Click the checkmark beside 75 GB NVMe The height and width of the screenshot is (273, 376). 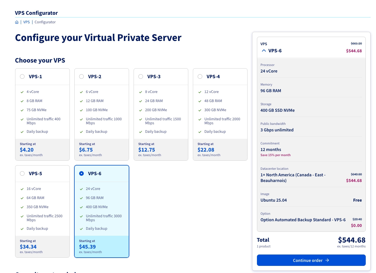point(22,110)
